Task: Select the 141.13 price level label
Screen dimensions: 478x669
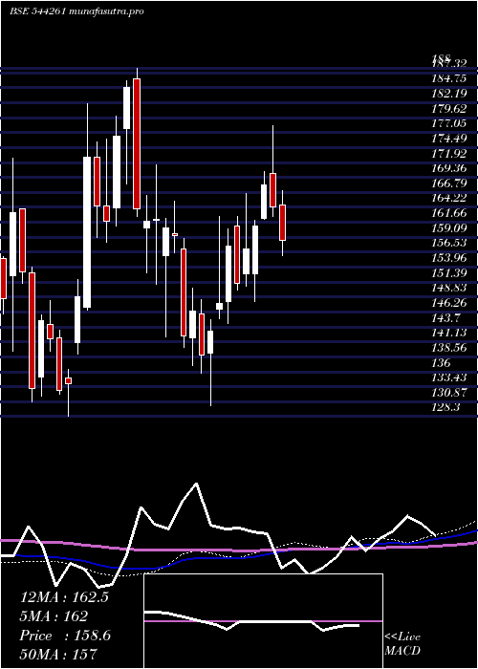Action: (450, 333)
